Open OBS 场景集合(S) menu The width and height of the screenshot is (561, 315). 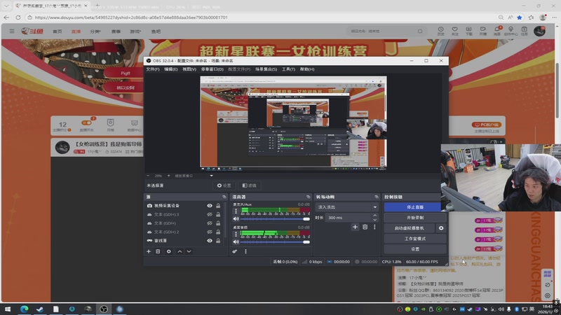[266, 69]
